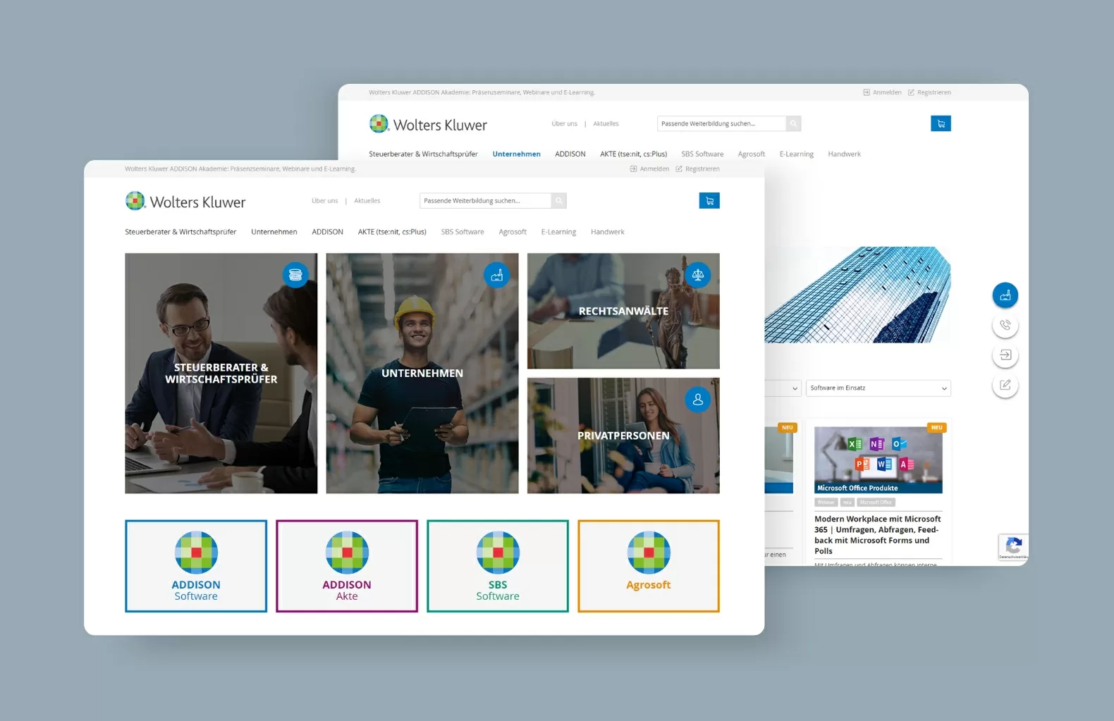Select ADDISON menu item in front window
1114x721 pixels.
coord(328,232)
